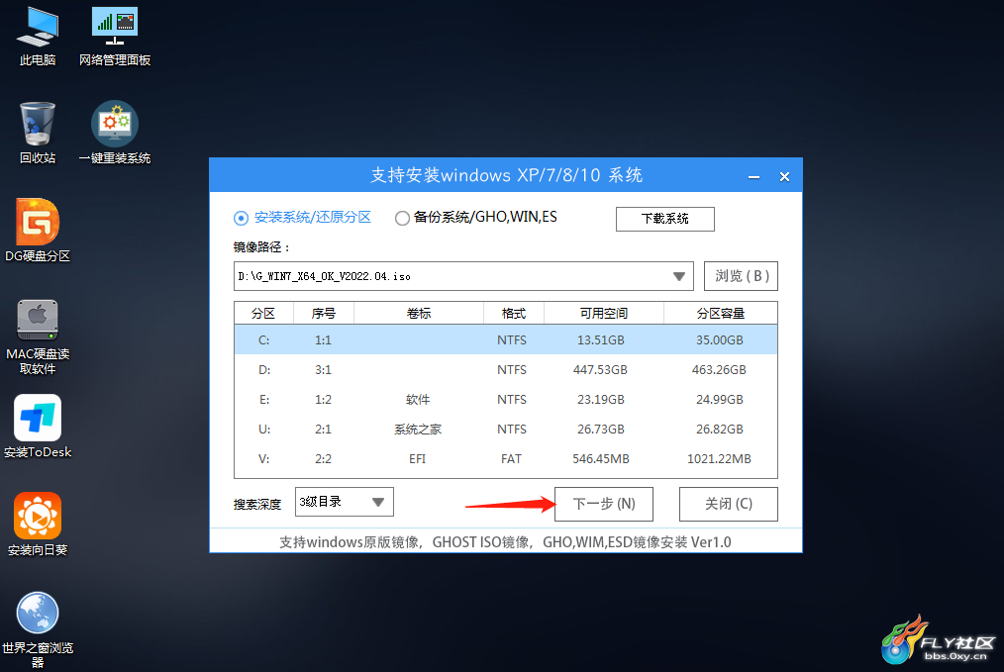Click the 13.51GB free space cell
The image size is (1004, 672).
[x=601, y=339]
